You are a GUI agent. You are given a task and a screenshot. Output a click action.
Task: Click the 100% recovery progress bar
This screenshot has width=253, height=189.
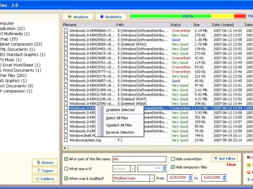click(x=188, y=16)
